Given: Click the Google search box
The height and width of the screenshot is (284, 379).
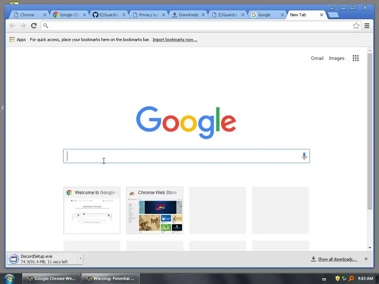Looking at the screenshot, I should click(x=187, y=156).
